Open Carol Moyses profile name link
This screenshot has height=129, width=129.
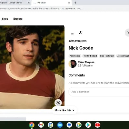point(86,62)
